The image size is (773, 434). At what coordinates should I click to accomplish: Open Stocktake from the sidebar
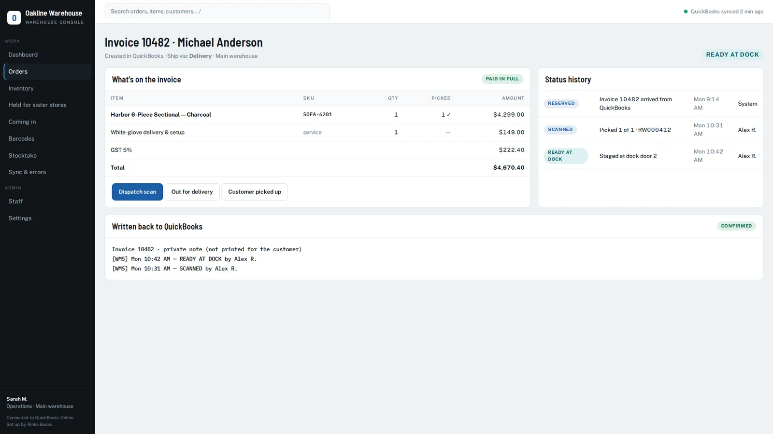pyautogui.click(x=47, y=155)
